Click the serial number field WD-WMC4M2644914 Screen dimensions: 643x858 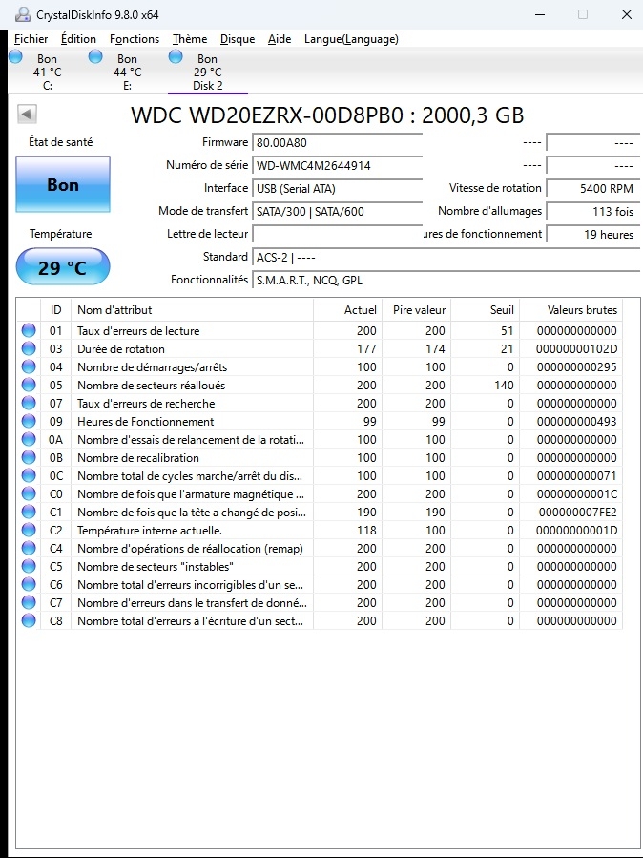(337, 165)
